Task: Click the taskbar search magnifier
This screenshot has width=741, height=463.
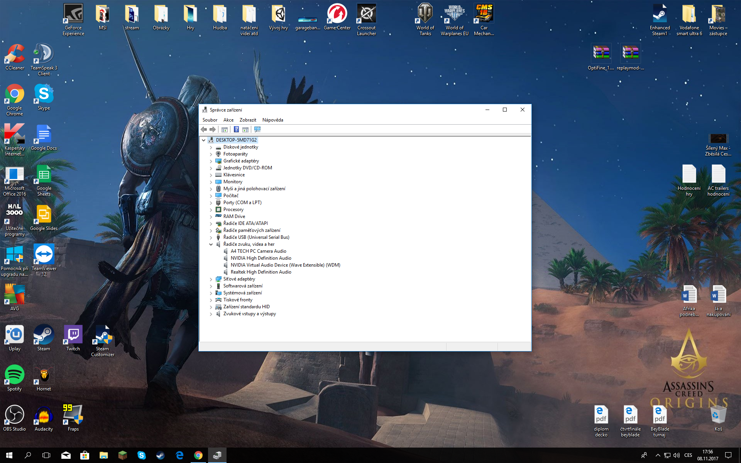Action: coord(28,455)
